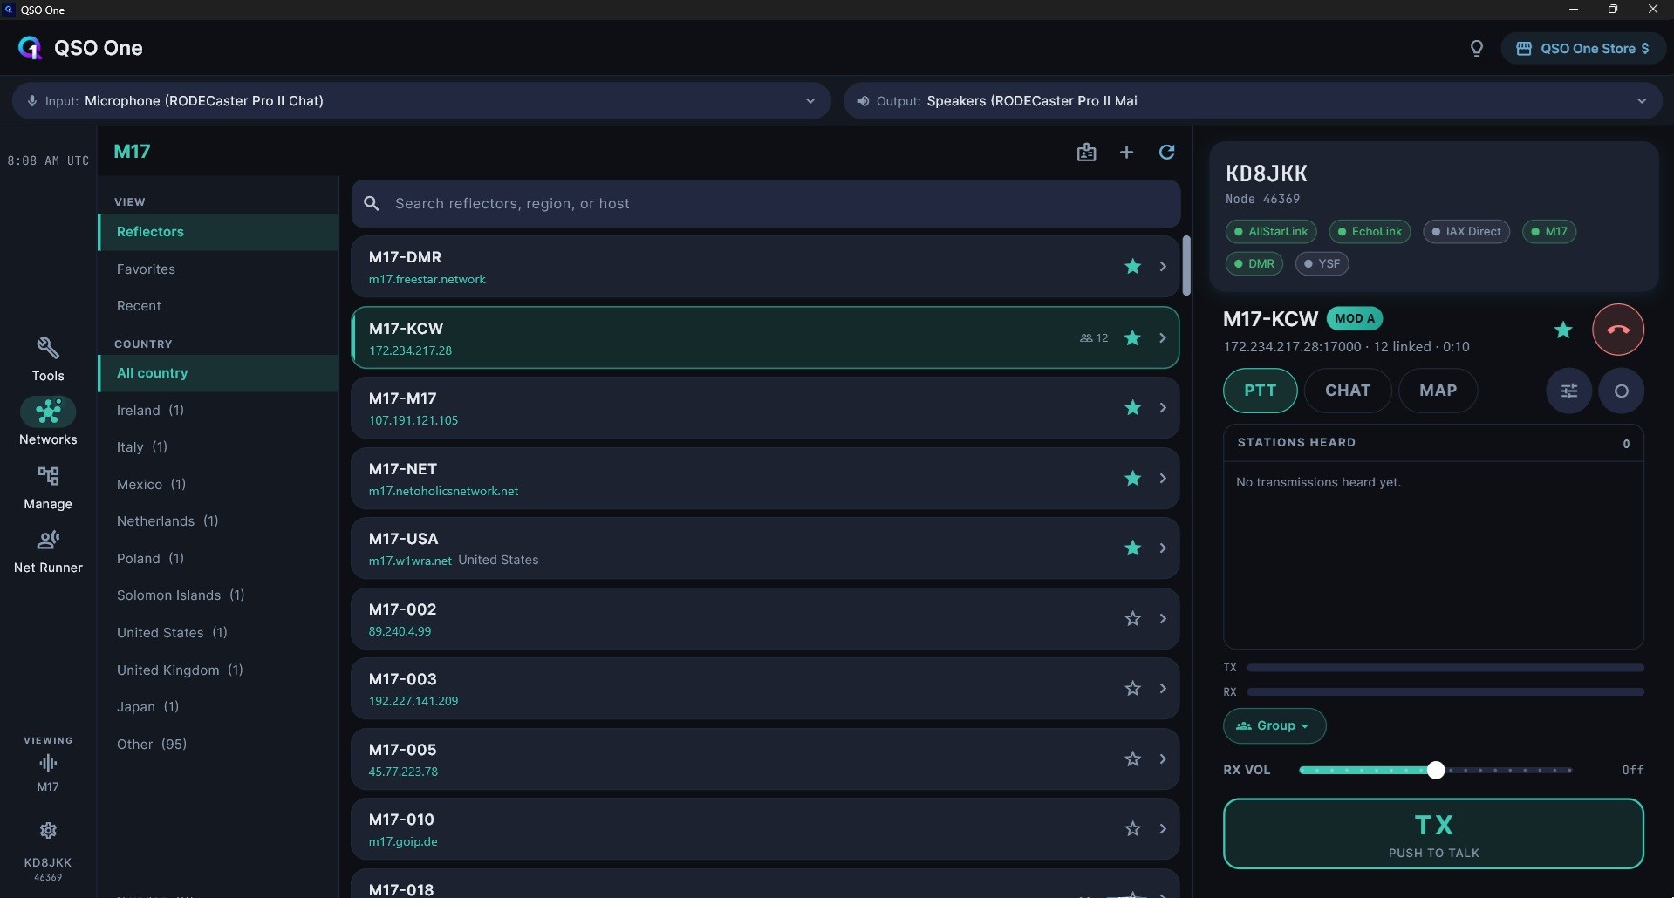Add a new reflector with plus icon
Image resolution: width=1674 pixels, height=898 pixels.
pyautogui.click(x=1126, y=153)
